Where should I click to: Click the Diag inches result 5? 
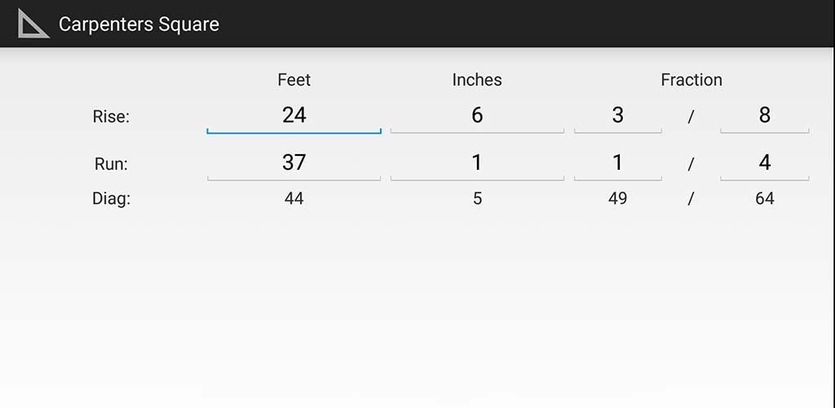coord(477,198)
